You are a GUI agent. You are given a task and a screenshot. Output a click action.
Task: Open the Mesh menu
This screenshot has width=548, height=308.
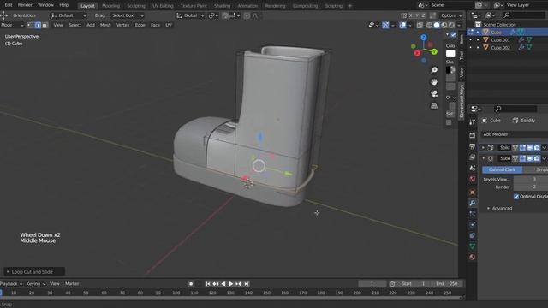tap(105, 25)
